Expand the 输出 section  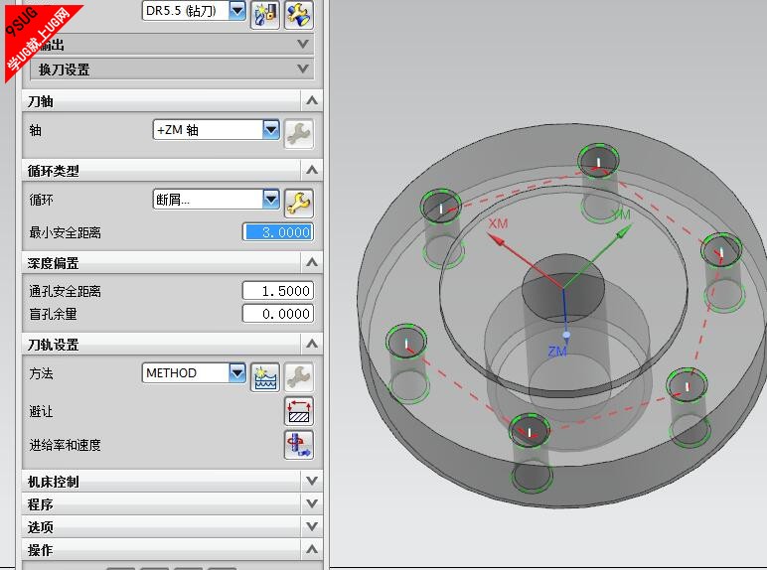tap(303, 45)
